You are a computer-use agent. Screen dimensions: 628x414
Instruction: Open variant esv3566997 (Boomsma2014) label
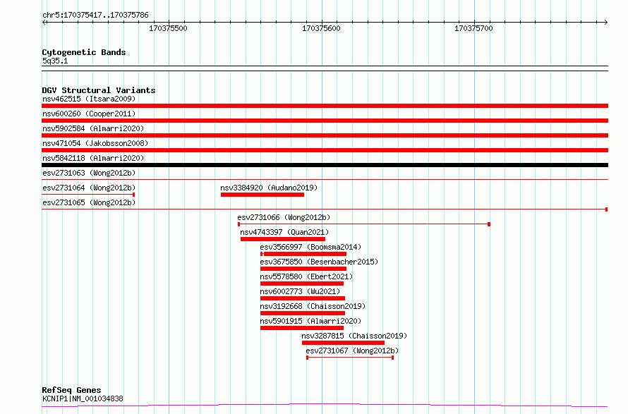tap(310, 247)
